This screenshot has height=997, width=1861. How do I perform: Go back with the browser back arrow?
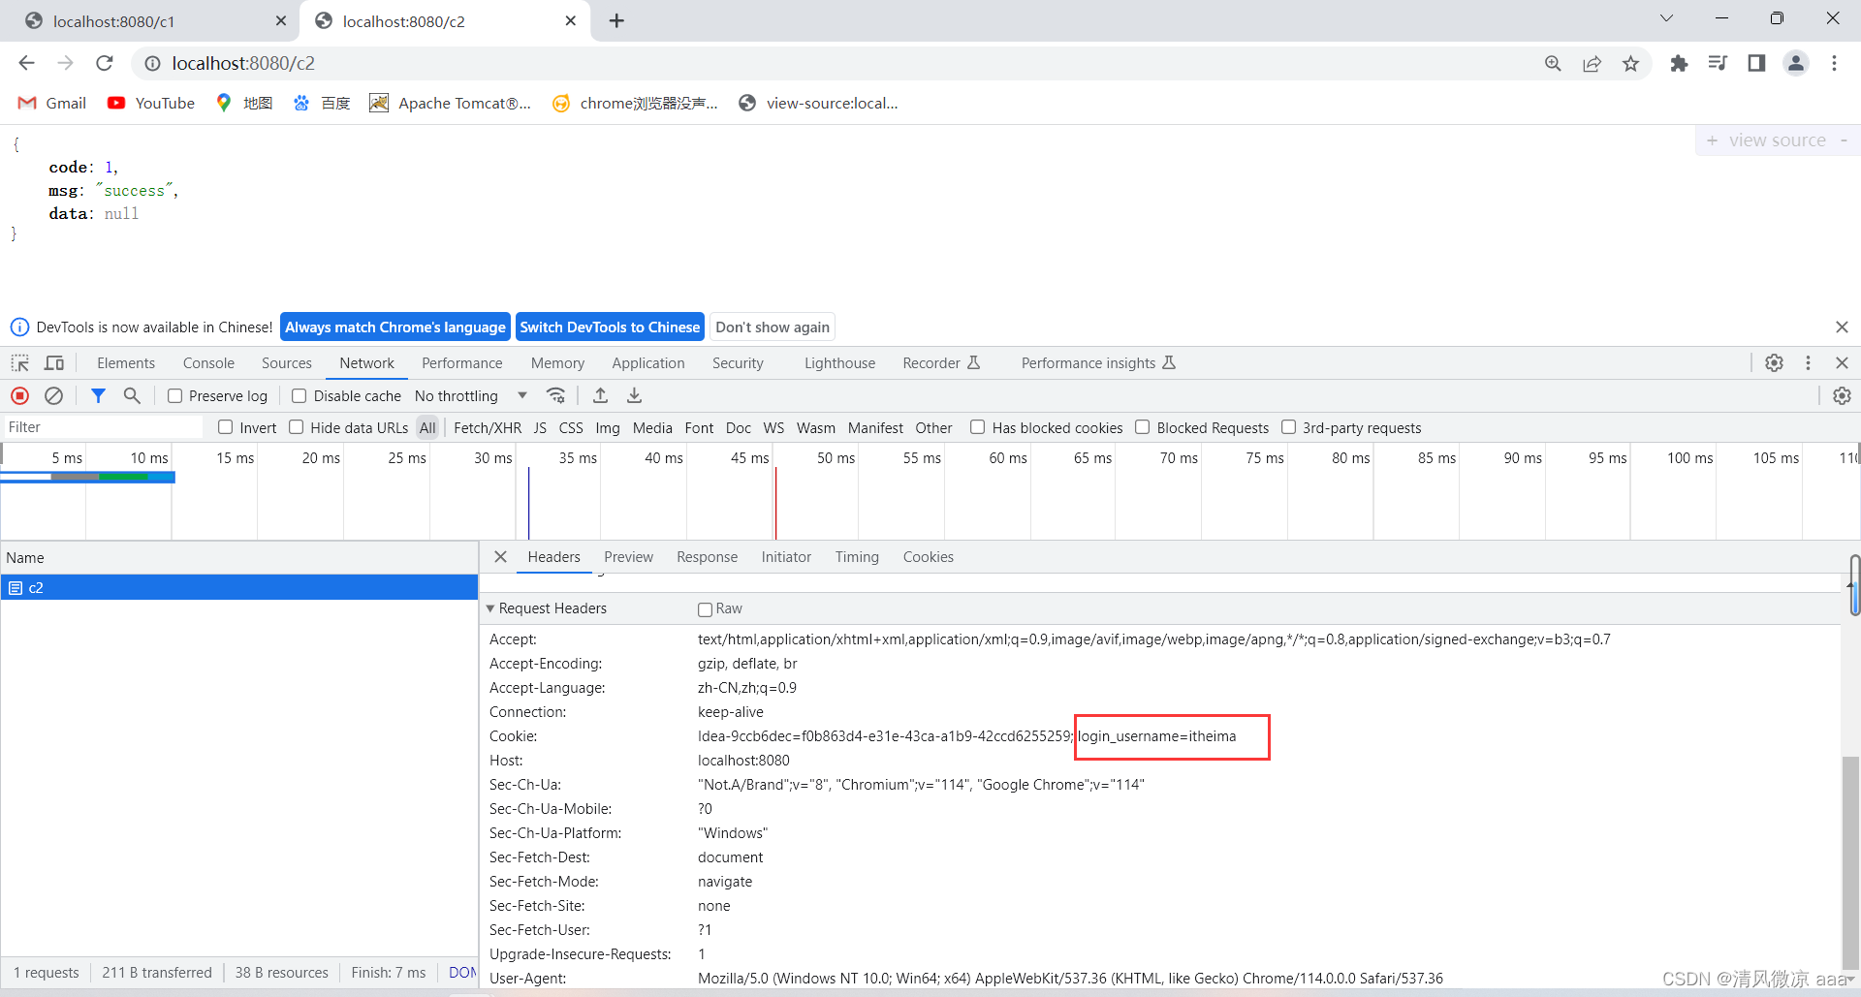click(26, 63)
